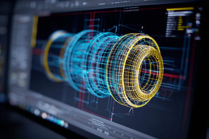Open the longest yellow value field in properties panel
Screen dimensions: 209x139
pos(184,27)
